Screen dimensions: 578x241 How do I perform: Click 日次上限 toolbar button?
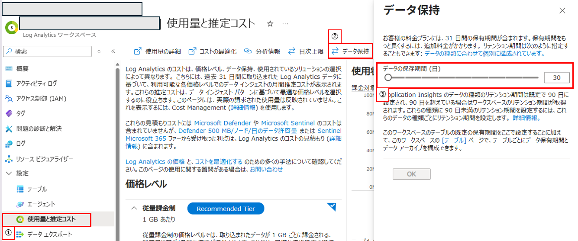[x=306, y=51]
